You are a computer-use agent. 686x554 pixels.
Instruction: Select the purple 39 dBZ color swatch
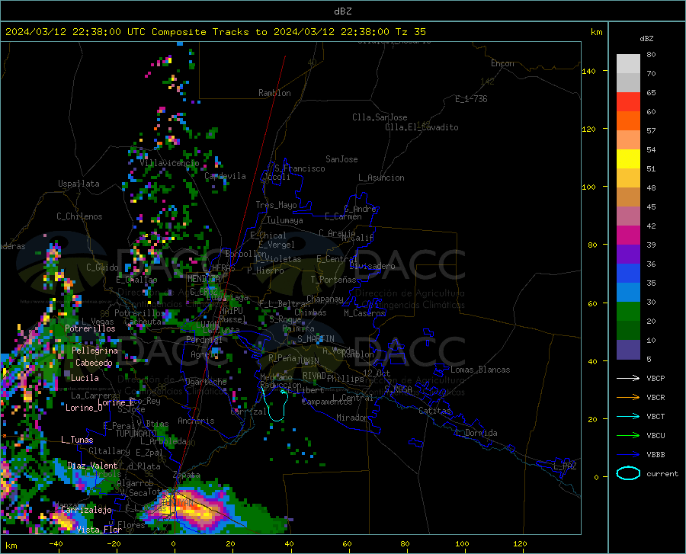[x=628, y=255]
